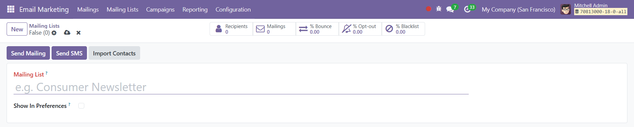Click the Send Mailing button

28,53
